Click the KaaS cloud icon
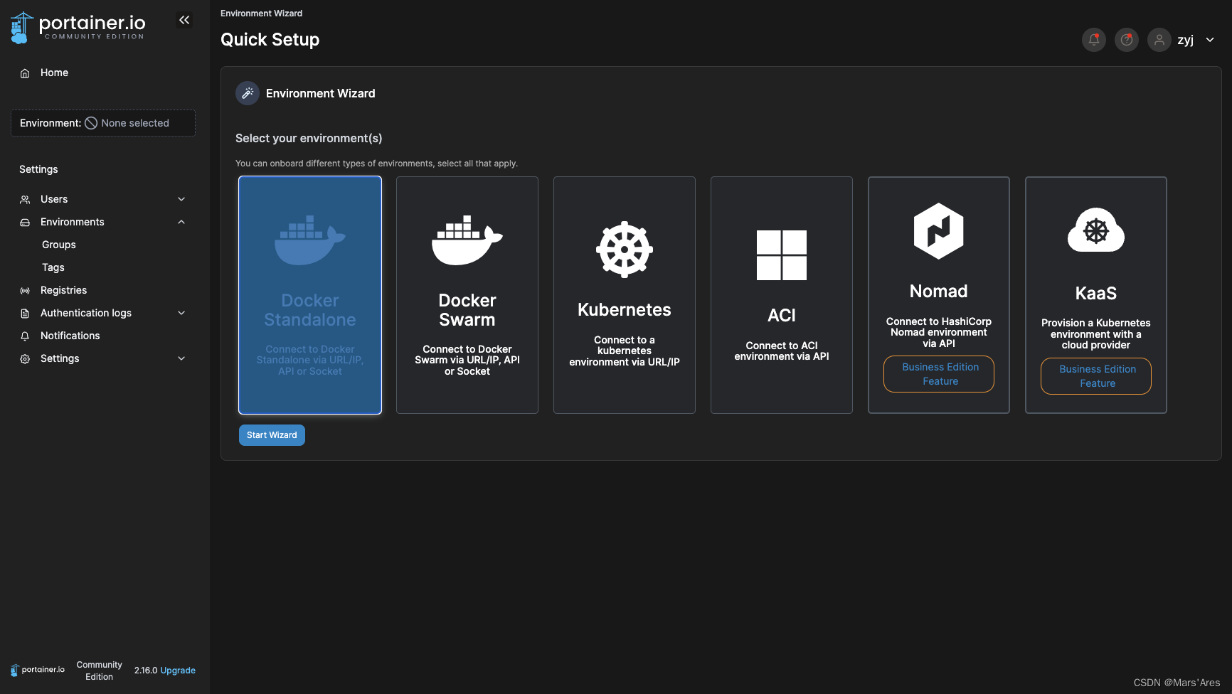The width and height of the screenshot is (1232, 694). pos(1096,230)
